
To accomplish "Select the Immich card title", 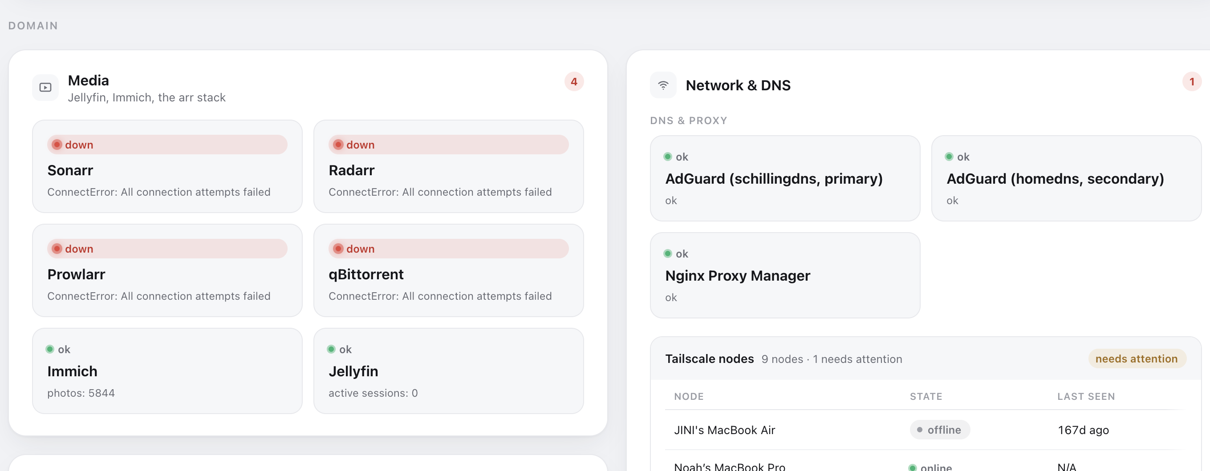I will click(72, 371).
